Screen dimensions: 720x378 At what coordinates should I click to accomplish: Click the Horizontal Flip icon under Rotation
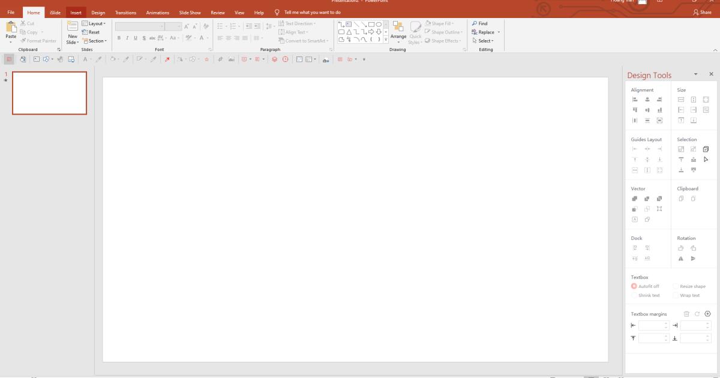(x=681, y=258)
